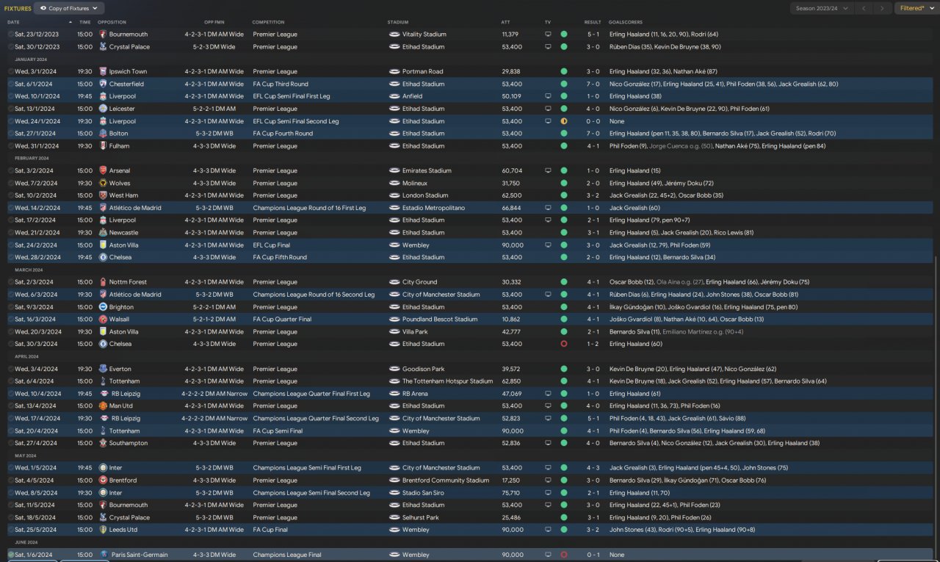
Task: Click the FA Cup Third Round competition text
Action: click(x=281, y=84)
